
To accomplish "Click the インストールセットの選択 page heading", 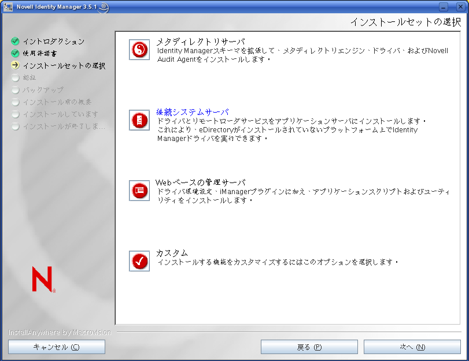I will pyautogui.click(x=405, y=21).
